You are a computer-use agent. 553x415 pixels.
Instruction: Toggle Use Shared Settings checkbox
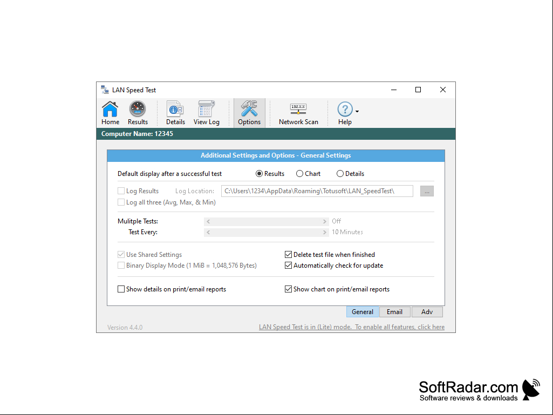121,254
